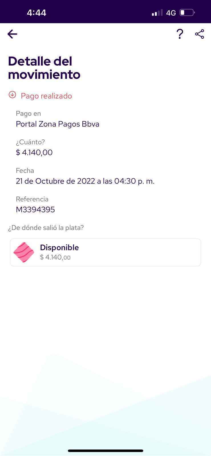211x456 pixels.
Task: Tap the 4G signal indicator
Action: pos(171,13)
